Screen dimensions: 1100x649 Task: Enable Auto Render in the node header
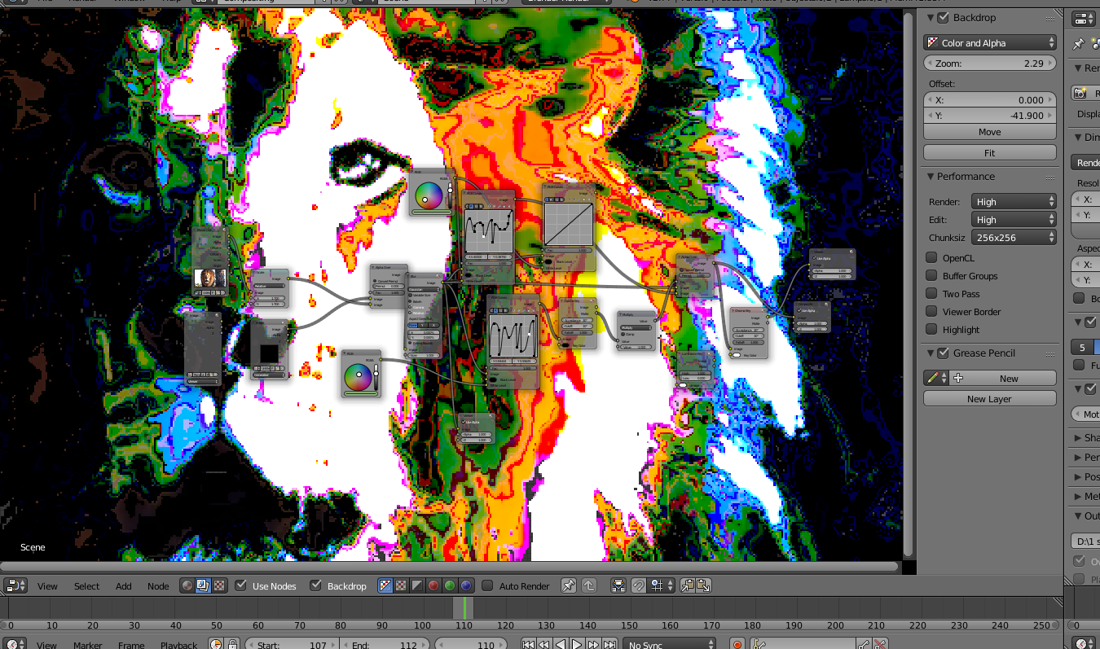pyautogui.click(x=487, y=585)
